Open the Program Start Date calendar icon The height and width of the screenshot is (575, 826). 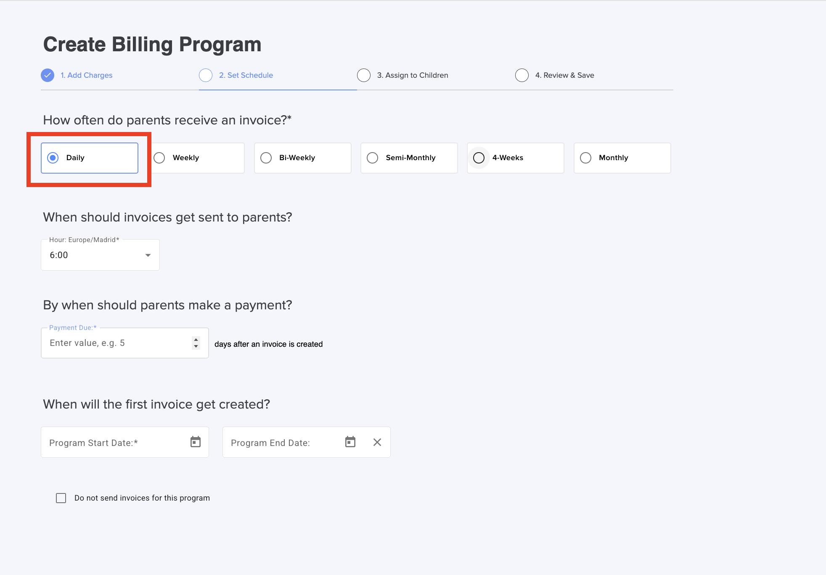pyautogui.click(x=196, y=442)
